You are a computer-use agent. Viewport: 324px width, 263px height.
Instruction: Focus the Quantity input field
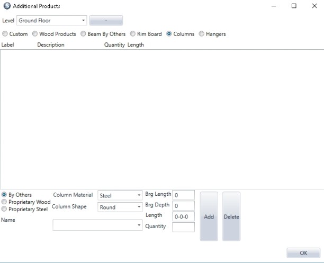184,227
